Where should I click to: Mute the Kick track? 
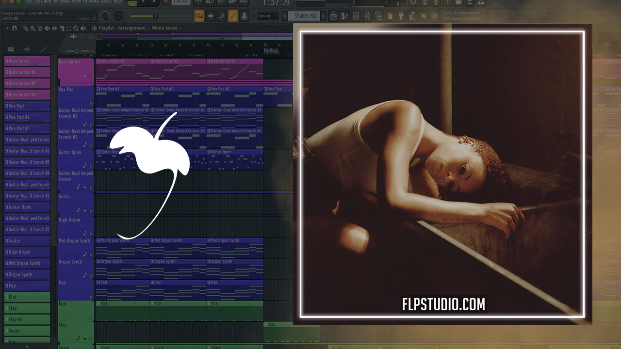tap(91, 318)
